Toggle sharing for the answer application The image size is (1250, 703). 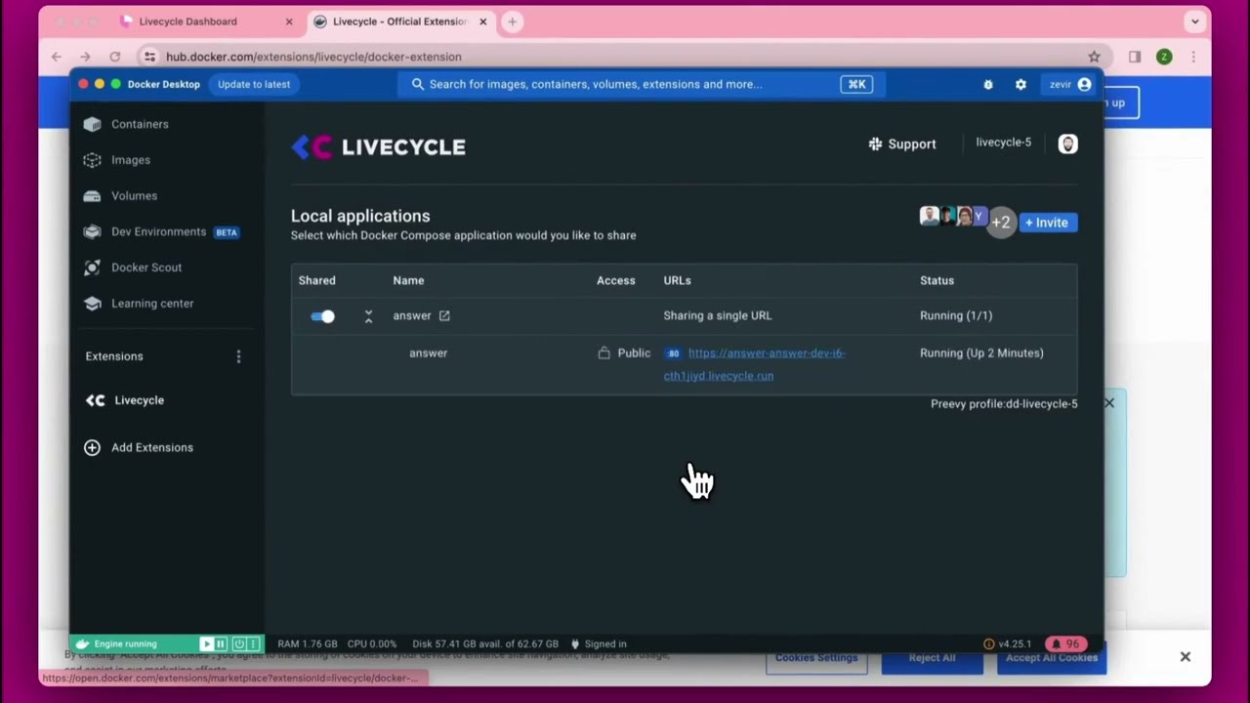click(x=322, y=316)
